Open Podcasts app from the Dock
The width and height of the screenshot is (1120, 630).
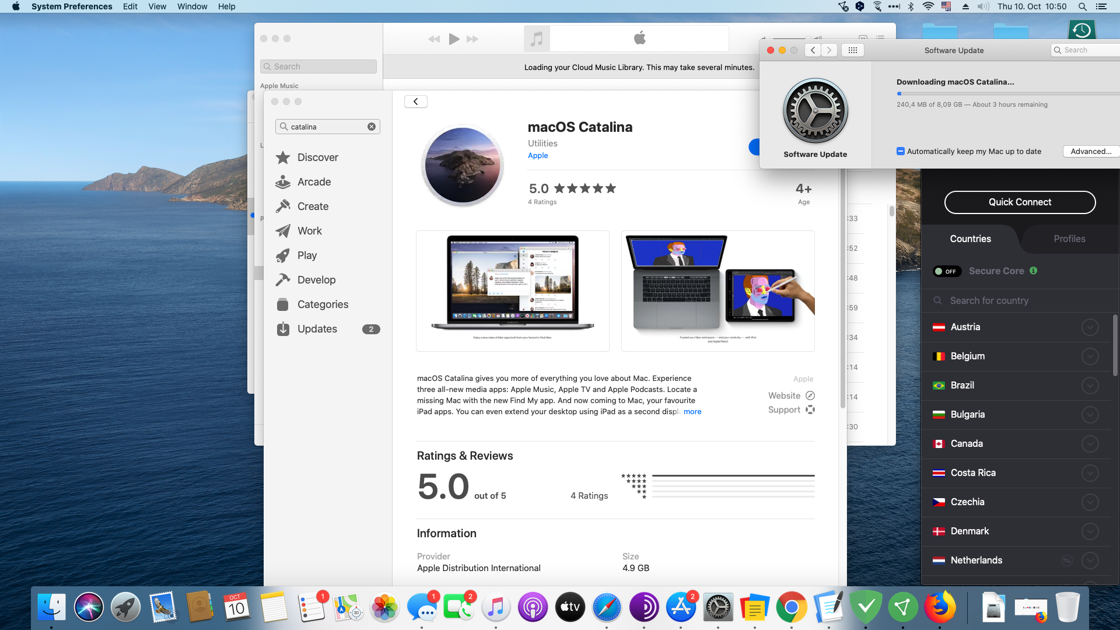(533, 607)
